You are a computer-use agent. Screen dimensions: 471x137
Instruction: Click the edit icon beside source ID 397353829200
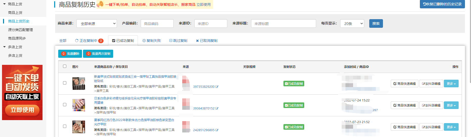(x=217, y=87)
